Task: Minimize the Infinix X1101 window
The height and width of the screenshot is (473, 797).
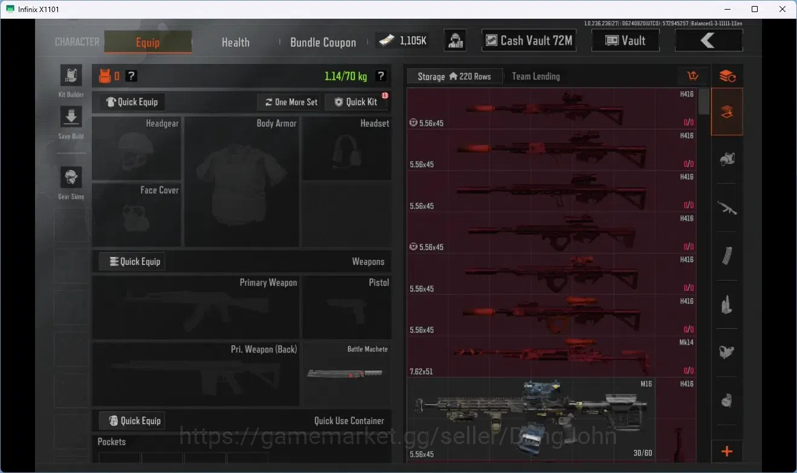Action: tap(728, 9)
